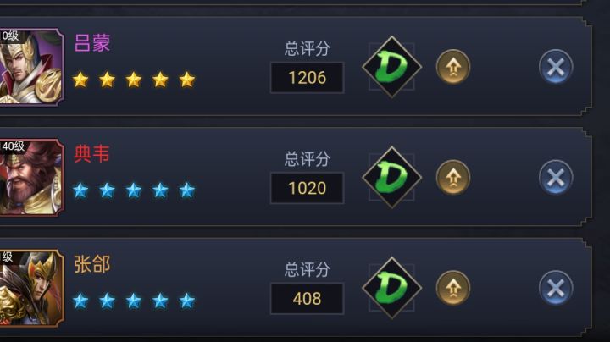Select the 张郃 hero portrait

tap(31, 288)
